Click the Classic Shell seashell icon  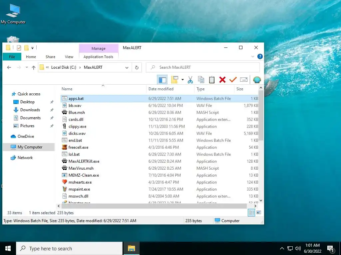click(257, 80)
